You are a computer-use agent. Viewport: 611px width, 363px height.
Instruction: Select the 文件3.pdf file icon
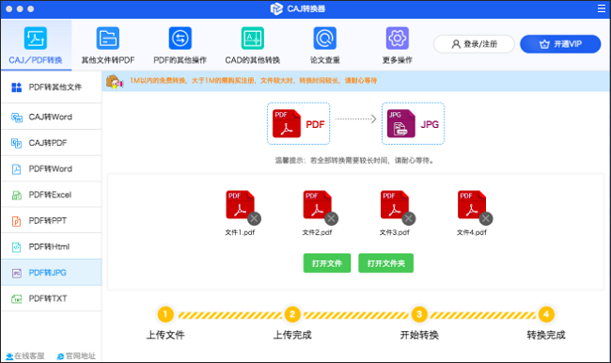(x=395, y=204)
